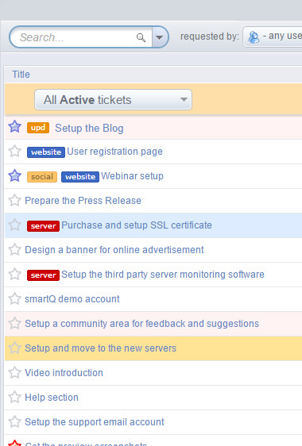This screenshot has width=302, height=446.
Task: Open Setup the support email account ticket
Action: point(95,422)
